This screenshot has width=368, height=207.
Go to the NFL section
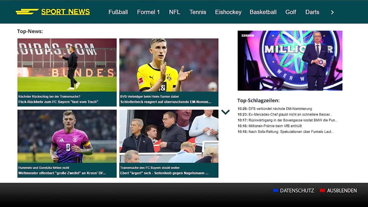[x=175, y=12]
